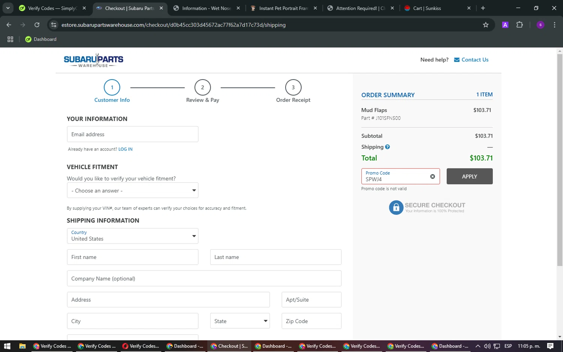Screen dimensions: 563x352
Task: Go back to the previous page
Action: coord(9,25)
